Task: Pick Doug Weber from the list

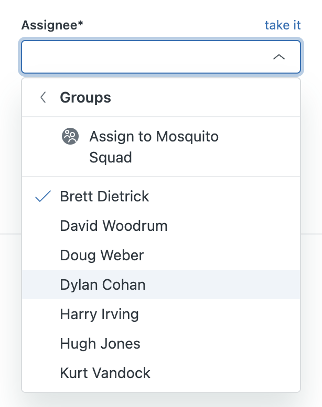Action: (x=102, y=256)
